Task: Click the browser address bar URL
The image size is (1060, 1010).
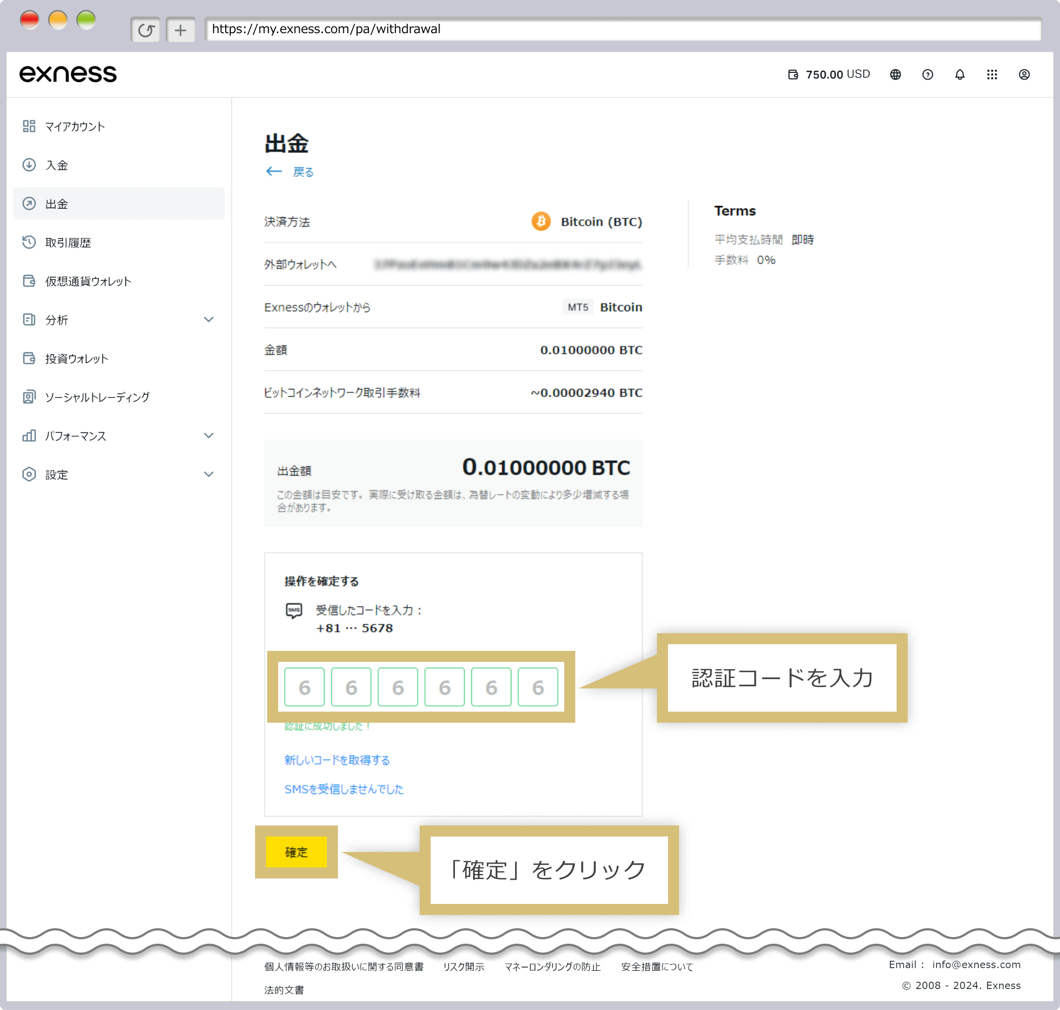Action: [623, 29]
